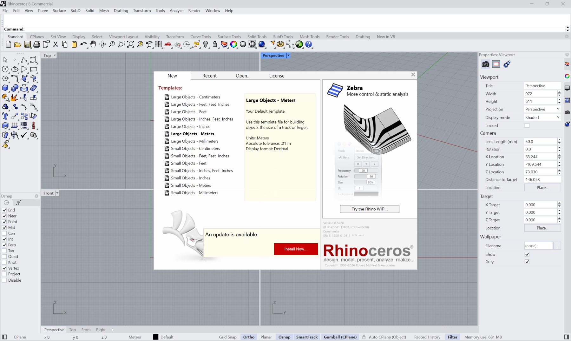Click the Copy icon in the toolbar
The image size is (571, 341).
(65, 44)
